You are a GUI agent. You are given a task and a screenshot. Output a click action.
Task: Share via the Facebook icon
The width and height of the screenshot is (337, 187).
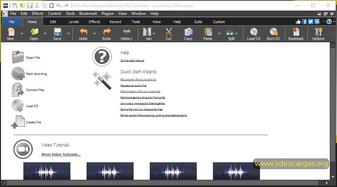click(304, 21)
